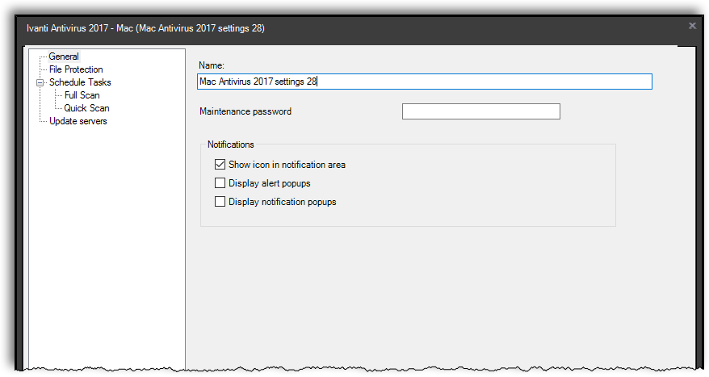Tick the Display notification popups checkbox

click(x=220, y=202)
